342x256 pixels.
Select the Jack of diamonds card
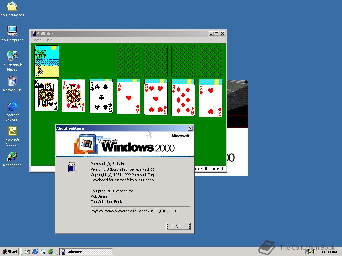tap(73, 96)
